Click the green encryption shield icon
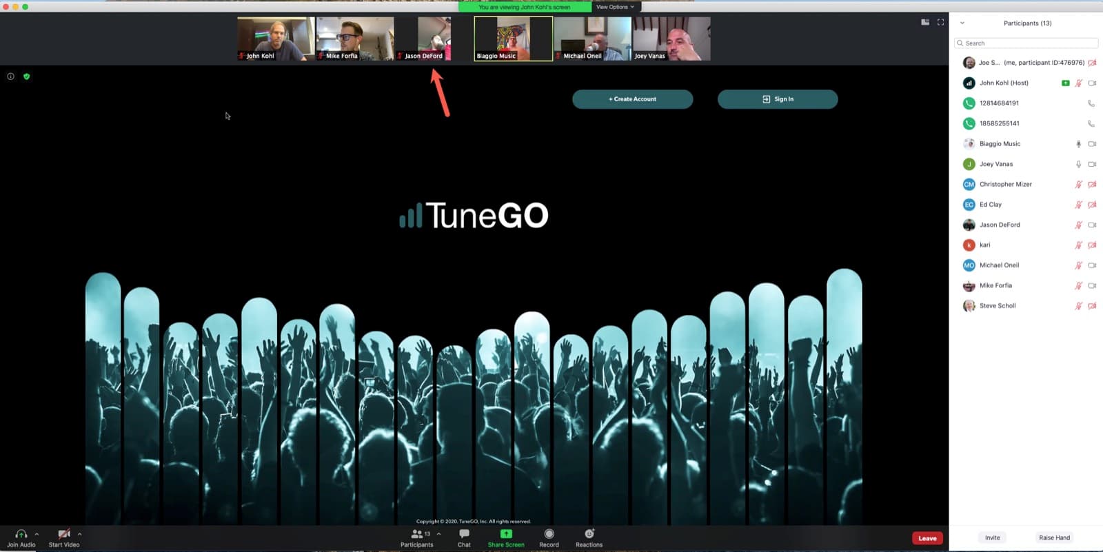The height and width of the screenshot is (552, 1103). tap(26, 76)
